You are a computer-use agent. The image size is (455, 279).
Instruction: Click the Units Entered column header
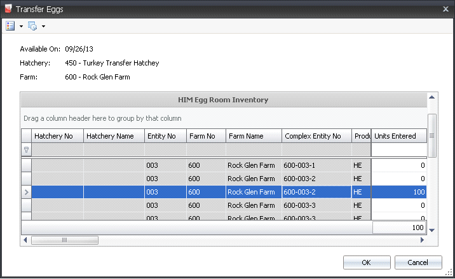[x=398, y=136]
